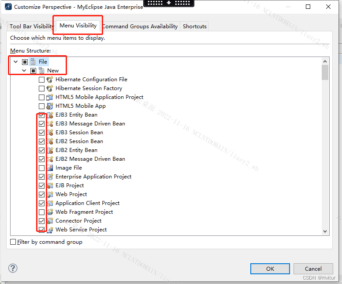
Task: Check the HTML5 Mobile App checkbox
Action: point(41,106)
